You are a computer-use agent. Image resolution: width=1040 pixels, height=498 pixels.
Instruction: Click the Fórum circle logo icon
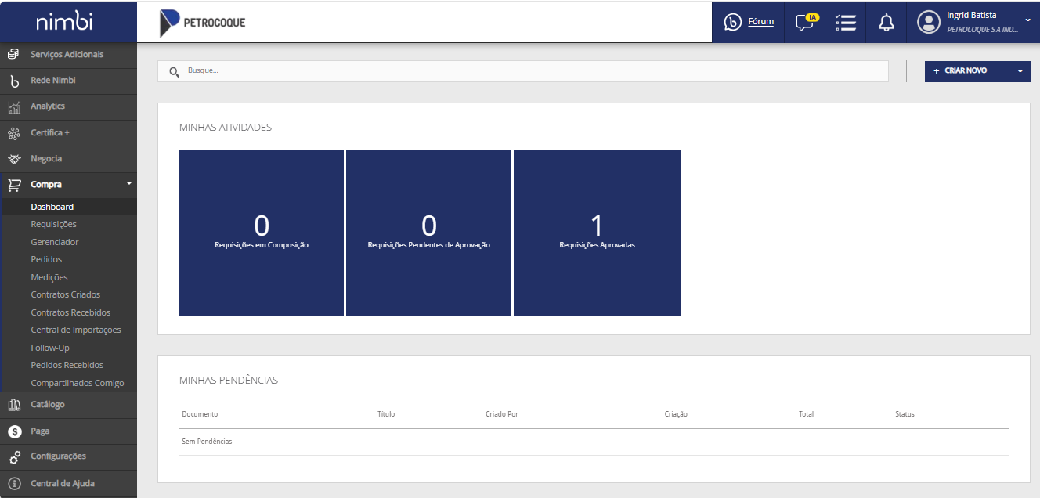(x=732, y=22)
